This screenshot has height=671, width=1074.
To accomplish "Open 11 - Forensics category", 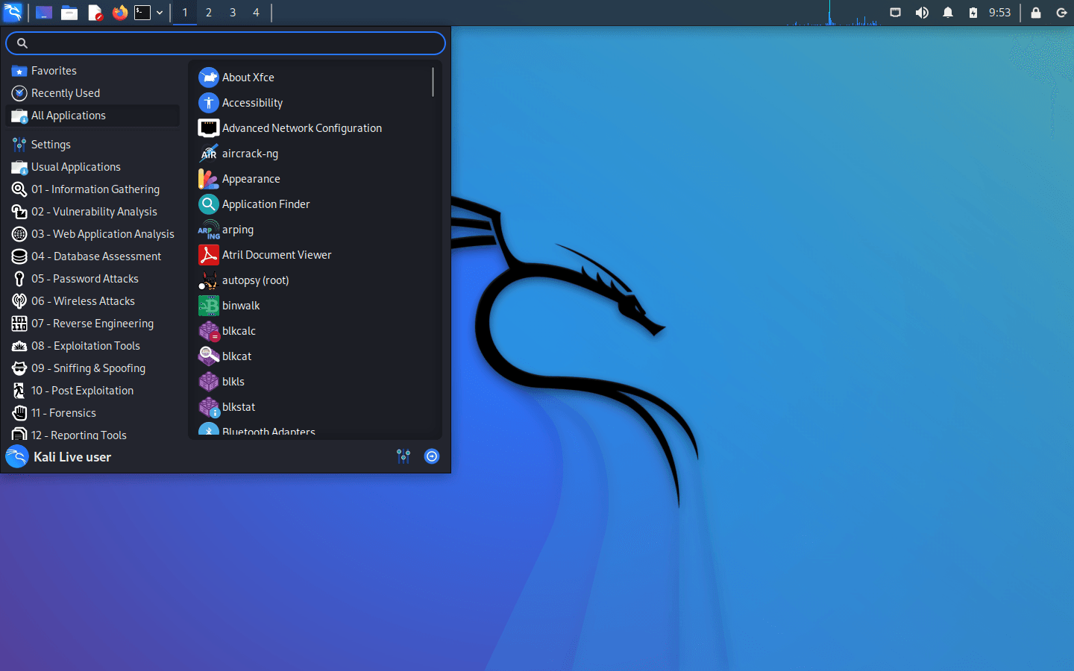I will [x=92, y=413].
